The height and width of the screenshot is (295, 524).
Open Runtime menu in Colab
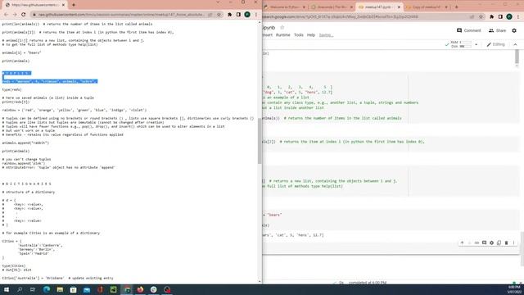282,34
